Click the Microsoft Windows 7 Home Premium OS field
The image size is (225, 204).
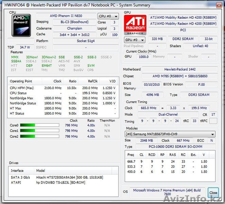pos(167,192)
